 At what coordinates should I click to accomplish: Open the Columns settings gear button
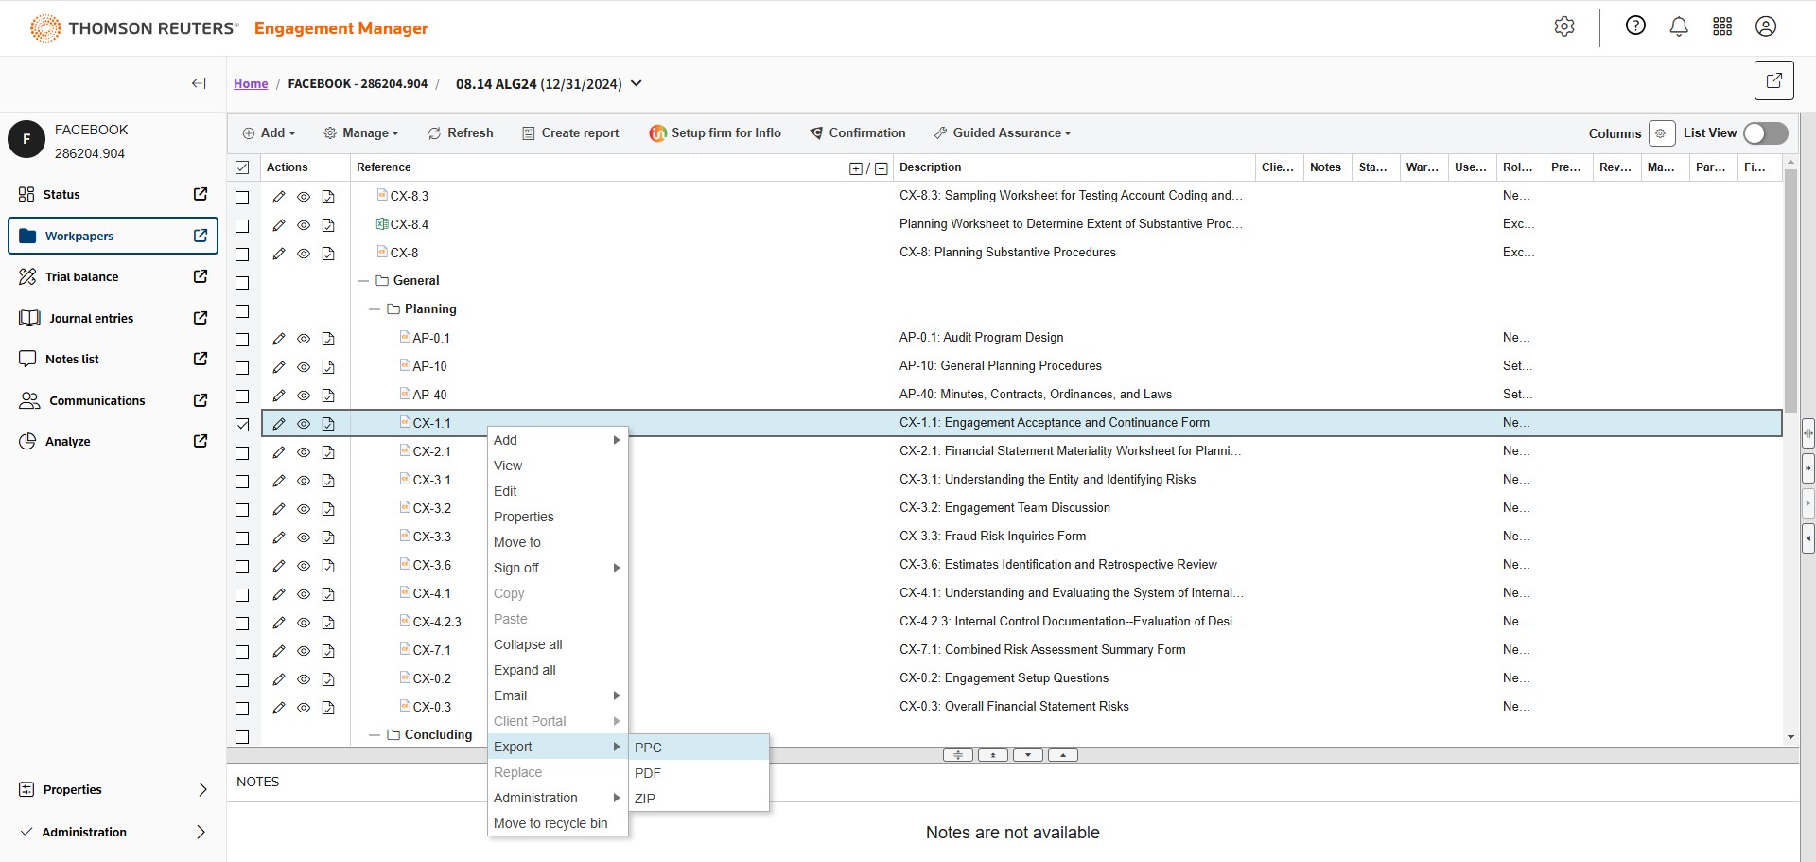(1661, 133)
